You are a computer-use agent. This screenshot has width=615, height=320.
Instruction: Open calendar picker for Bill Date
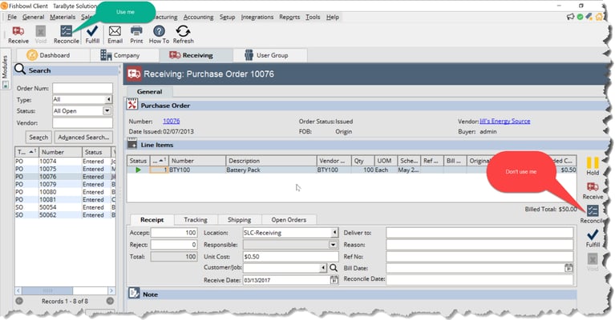(568, 268)
